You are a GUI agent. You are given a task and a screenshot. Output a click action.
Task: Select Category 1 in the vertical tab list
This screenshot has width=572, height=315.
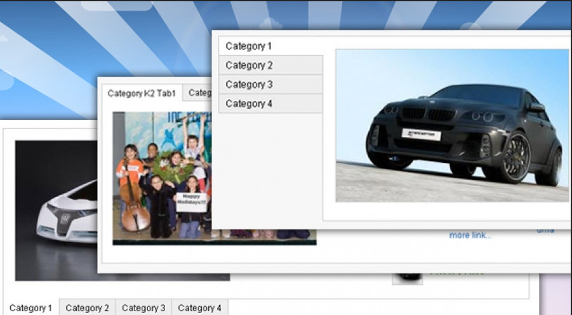(x=270, y=46)
